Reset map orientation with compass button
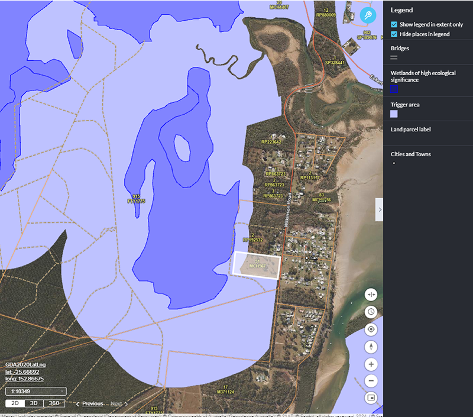 point(371,347)
